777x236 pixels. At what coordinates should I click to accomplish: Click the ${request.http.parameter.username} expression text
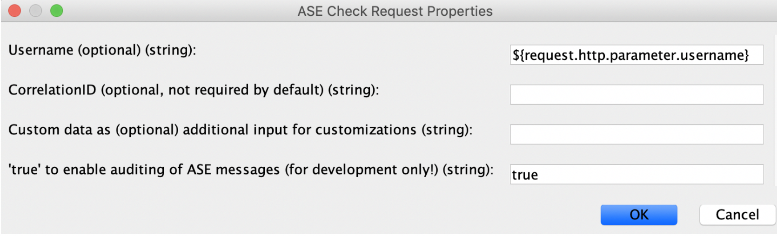click(630, 55)
